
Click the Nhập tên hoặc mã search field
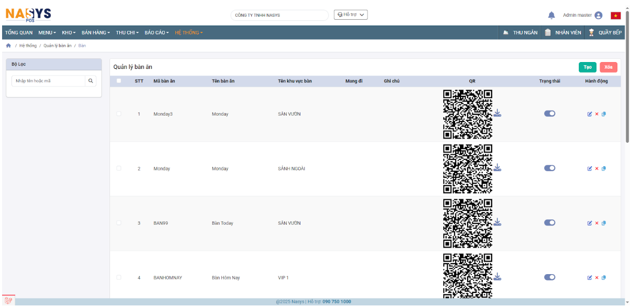point(48,81)
